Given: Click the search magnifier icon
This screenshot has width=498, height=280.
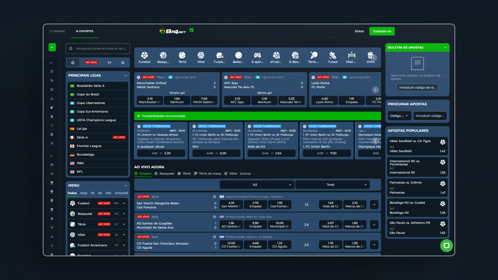Looking at the screenshot, I should (71, 48).
